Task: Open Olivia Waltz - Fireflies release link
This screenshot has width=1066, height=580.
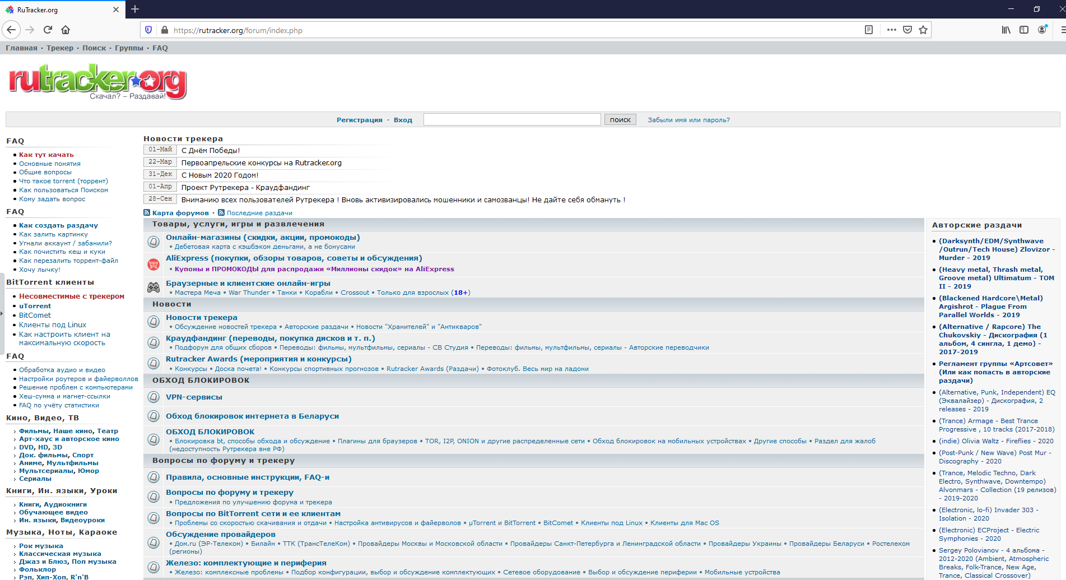Action: click(996, 441)
